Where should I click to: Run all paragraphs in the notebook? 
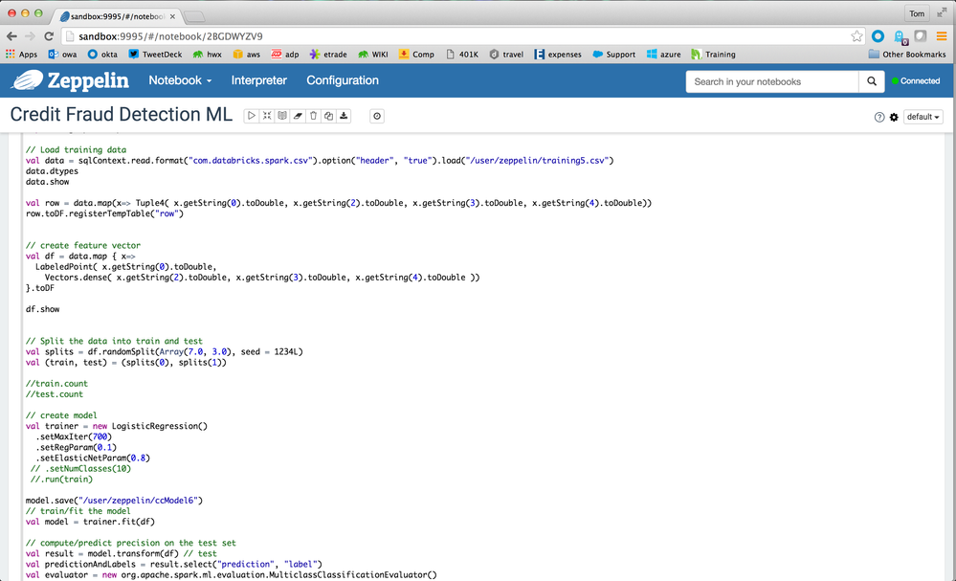[x=251, y=116]
